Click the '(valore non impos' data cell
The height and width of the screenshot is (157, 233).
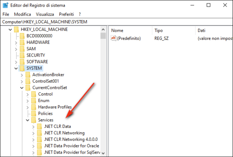pyautogui.click(x=215, y=38)
